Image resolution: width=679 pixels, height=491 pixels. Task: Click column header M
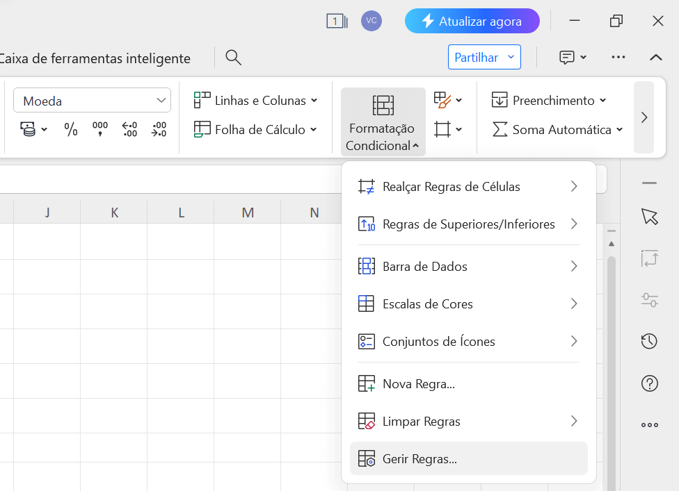pos(248,213)
